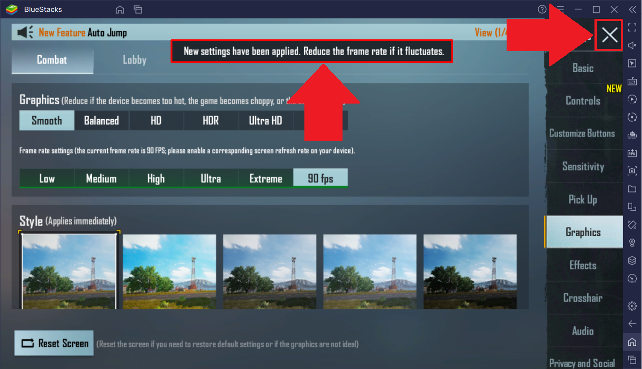Choose the Extreme frame rate setting
The image size is (642, 369).
(266, 178)
